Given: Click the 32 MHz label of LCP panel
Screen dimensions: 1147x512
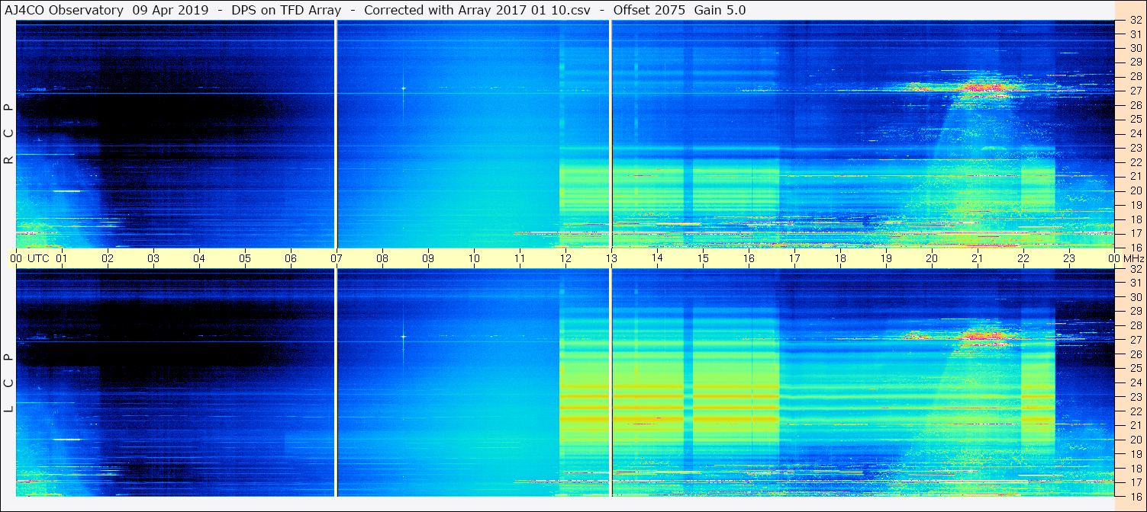Looking at the screenshot, I should (x=1136, y=269).
